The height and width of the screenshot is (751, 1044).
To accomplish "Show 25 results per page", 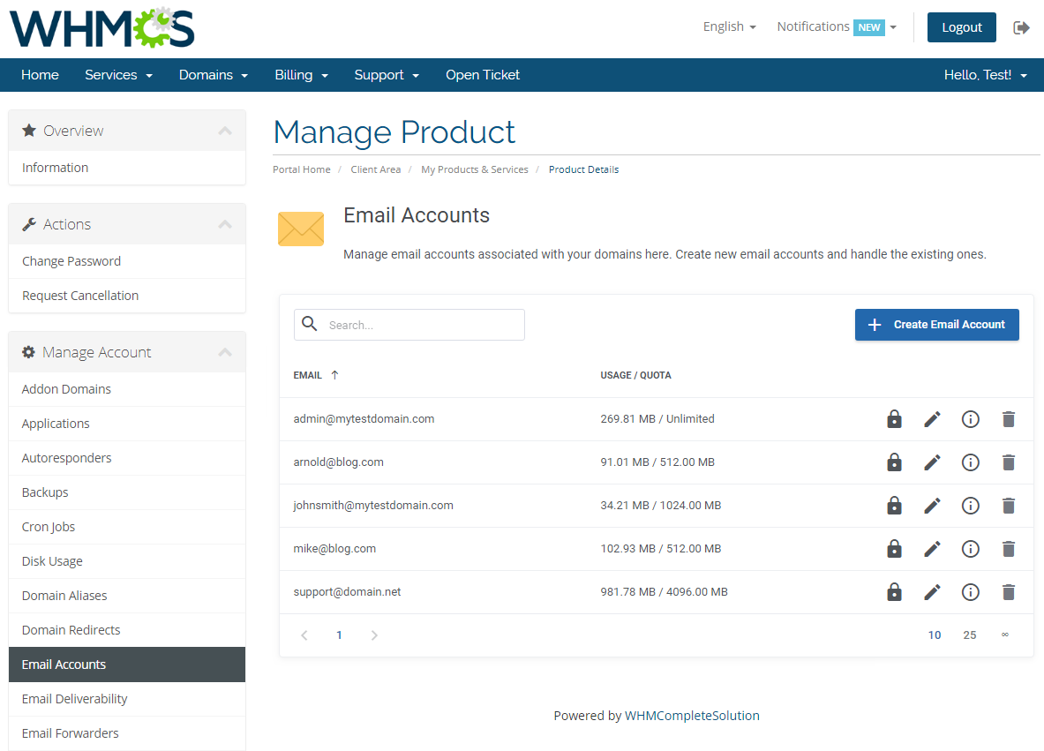I will click(x=969, y=635).
